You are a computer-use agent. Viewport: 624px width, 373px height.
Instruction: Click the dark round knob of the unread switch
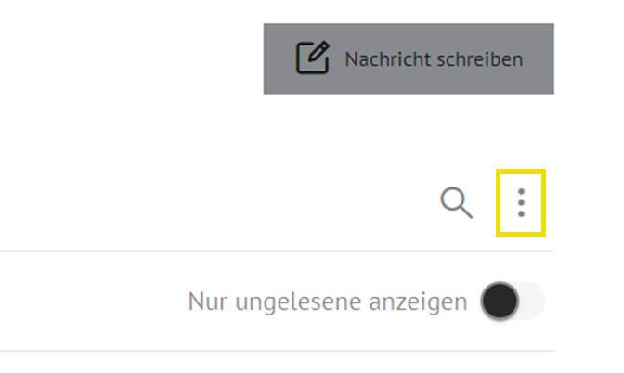500,301
